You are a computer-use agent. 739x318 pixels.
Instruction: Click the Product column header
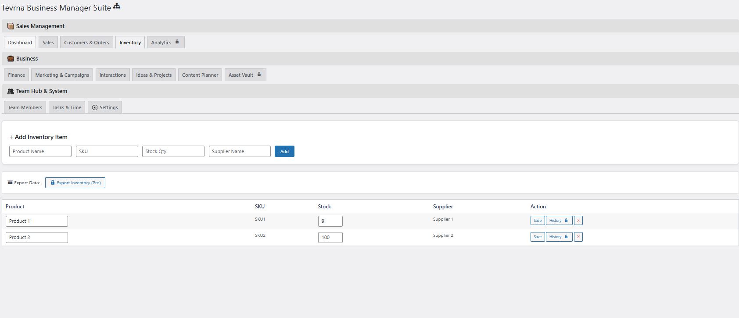(x=15, y=207)
